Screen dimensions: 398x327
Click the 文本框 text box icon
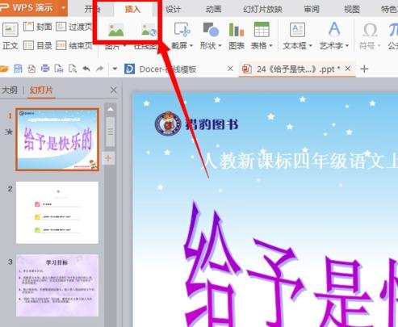pos(297,30)
